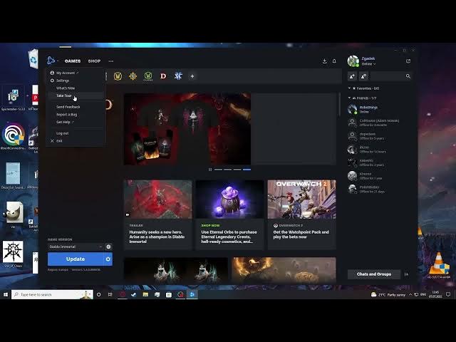
Task: Click the add favorite game plus icon
Action: tap(192, 76)
